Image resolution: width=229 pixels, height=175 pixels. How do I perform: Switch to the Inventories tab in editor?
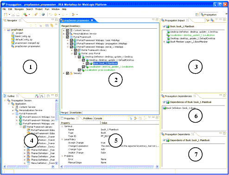coord(76,112)
